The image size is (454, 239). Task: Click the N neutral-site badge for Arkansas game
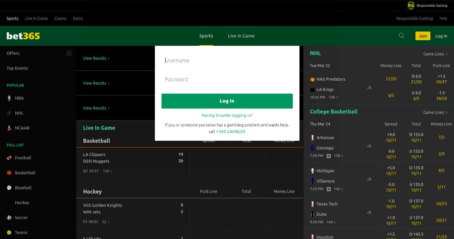tap(329, 156)
